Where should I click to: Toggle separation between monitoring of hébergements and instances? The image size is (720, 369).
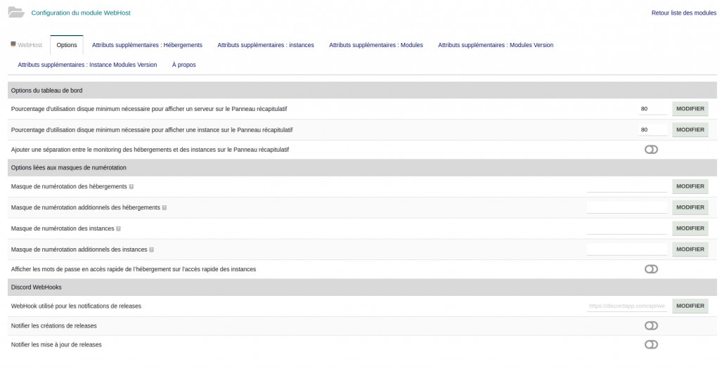(x=651, y=150)
